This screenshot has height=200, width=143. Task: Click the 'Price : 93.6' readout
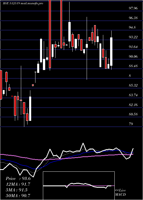click(x=18, y=179)
